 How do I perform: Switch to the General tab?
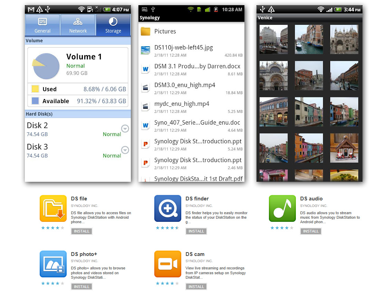click(42, 25)
